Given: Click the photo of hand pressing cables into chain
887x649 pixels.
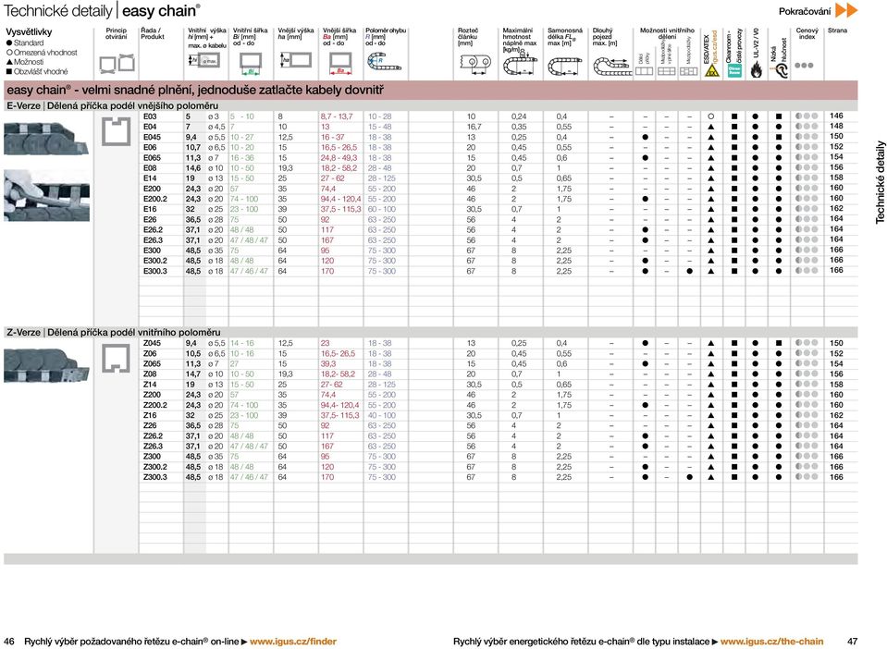Looking at the screenshot, I should point(46,196).
